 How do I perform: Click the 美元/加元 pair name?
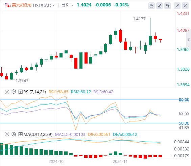click(x=22, y=5)
